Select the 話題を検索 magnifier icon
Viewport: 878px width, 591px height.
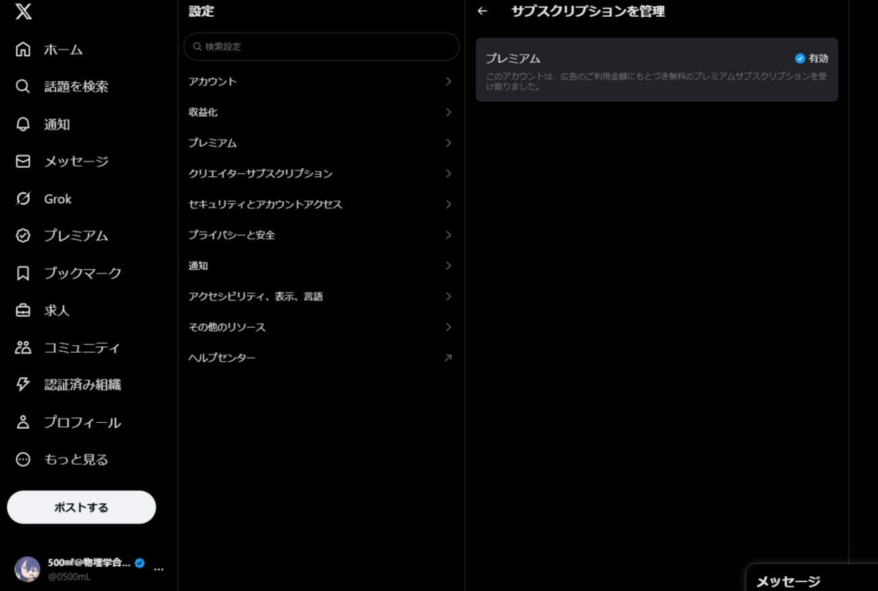coord(23,86)
